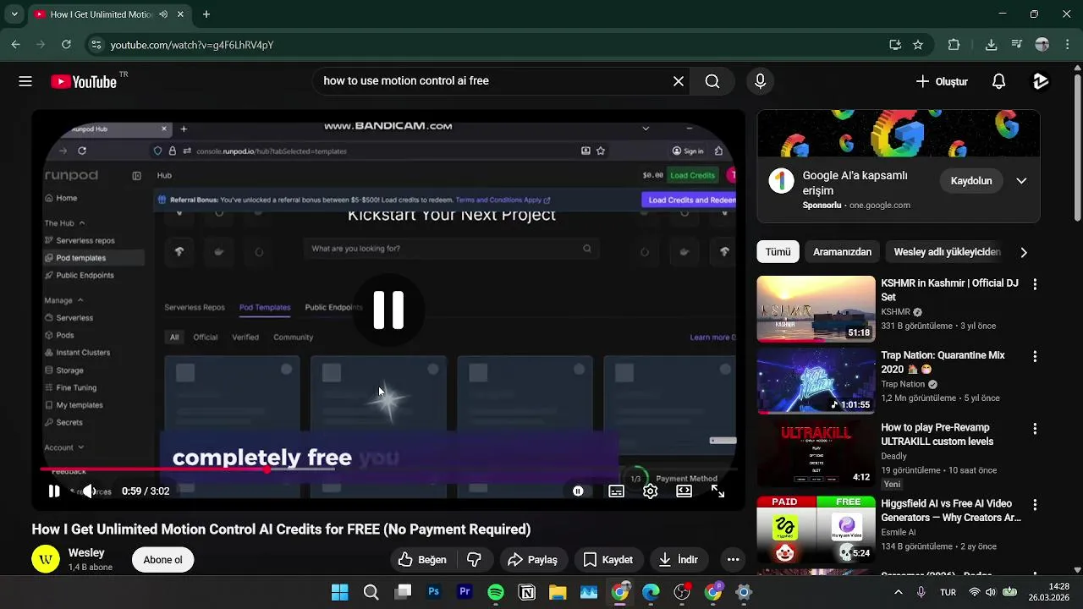Select the Tümü filter chip
1083x609 pixels.
pos(778,252)
